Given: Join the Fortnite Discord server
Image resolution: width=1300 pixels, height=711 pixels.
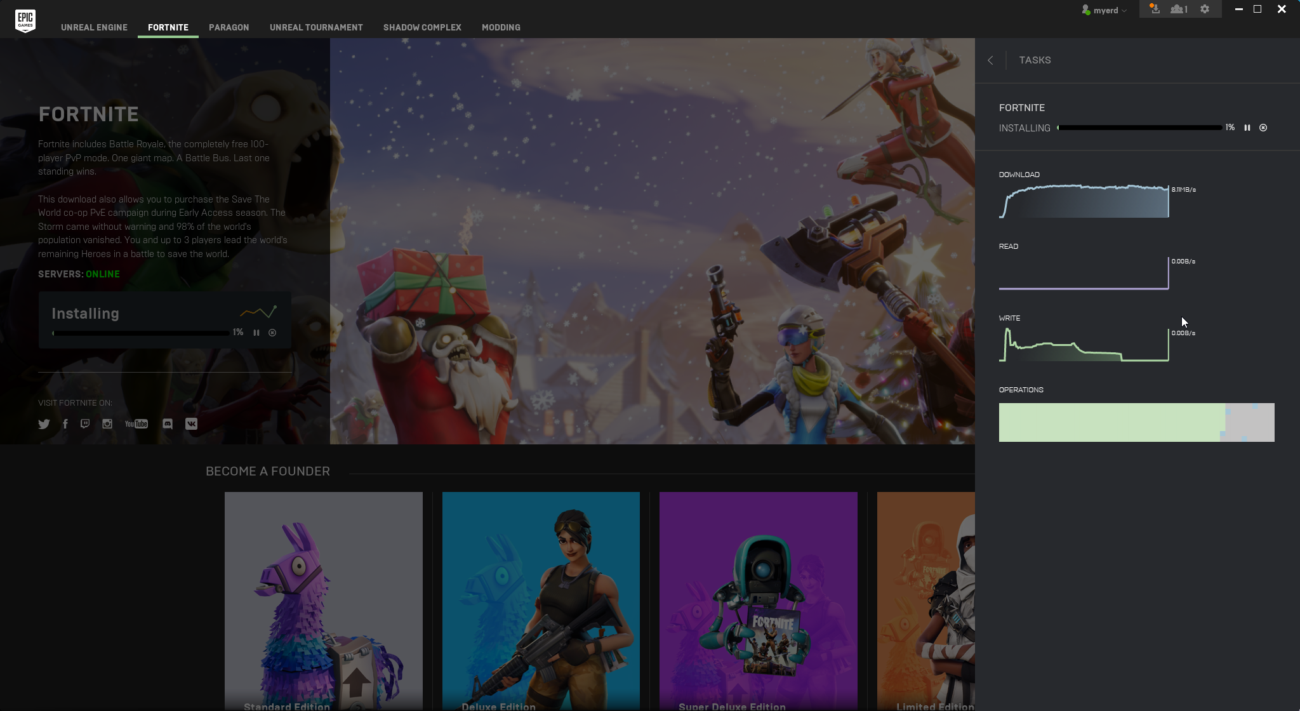Looking at the screenshot, I should 168,424.
